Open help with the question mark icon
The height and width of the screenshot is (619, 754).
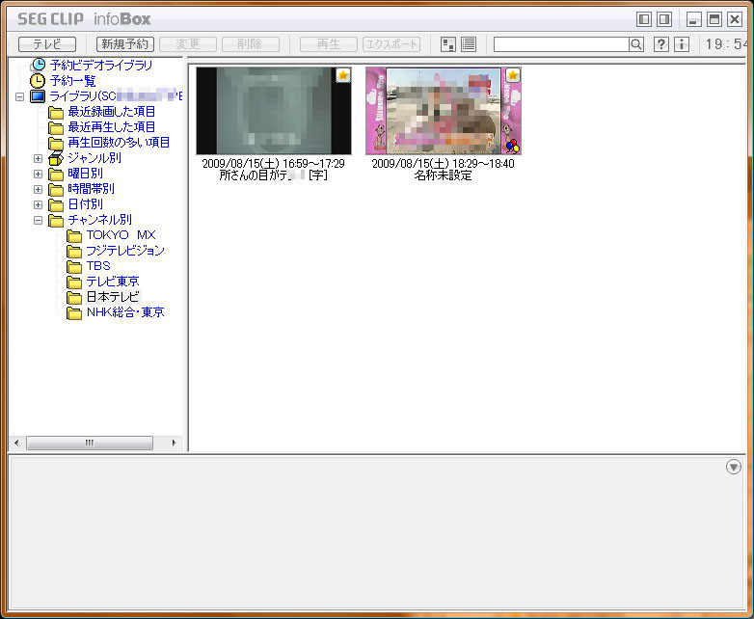[661, 44]
